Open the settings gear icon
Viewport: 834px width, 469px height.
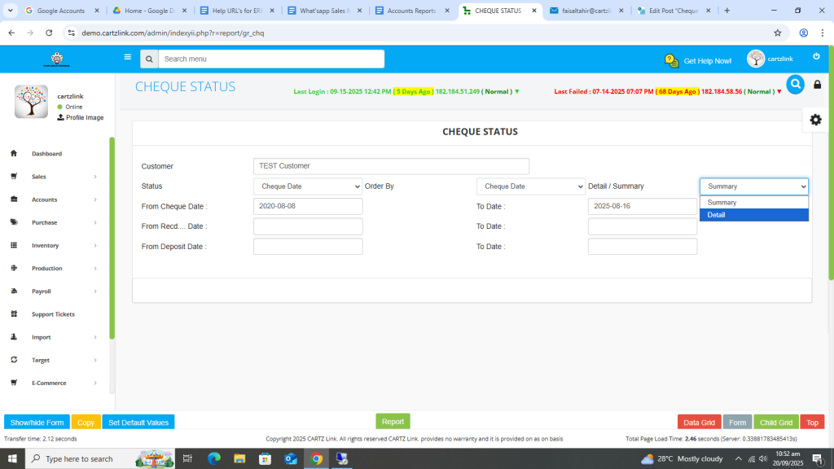(815, 120)
